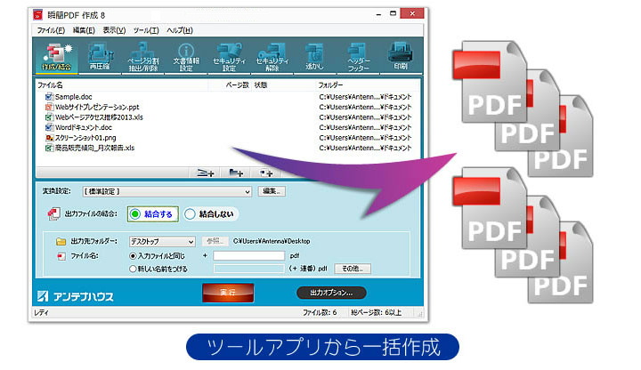The height and width of the screenshot is (370, 641).
Task: Open the 表示(V) menu
Action: tap(114, 30)
